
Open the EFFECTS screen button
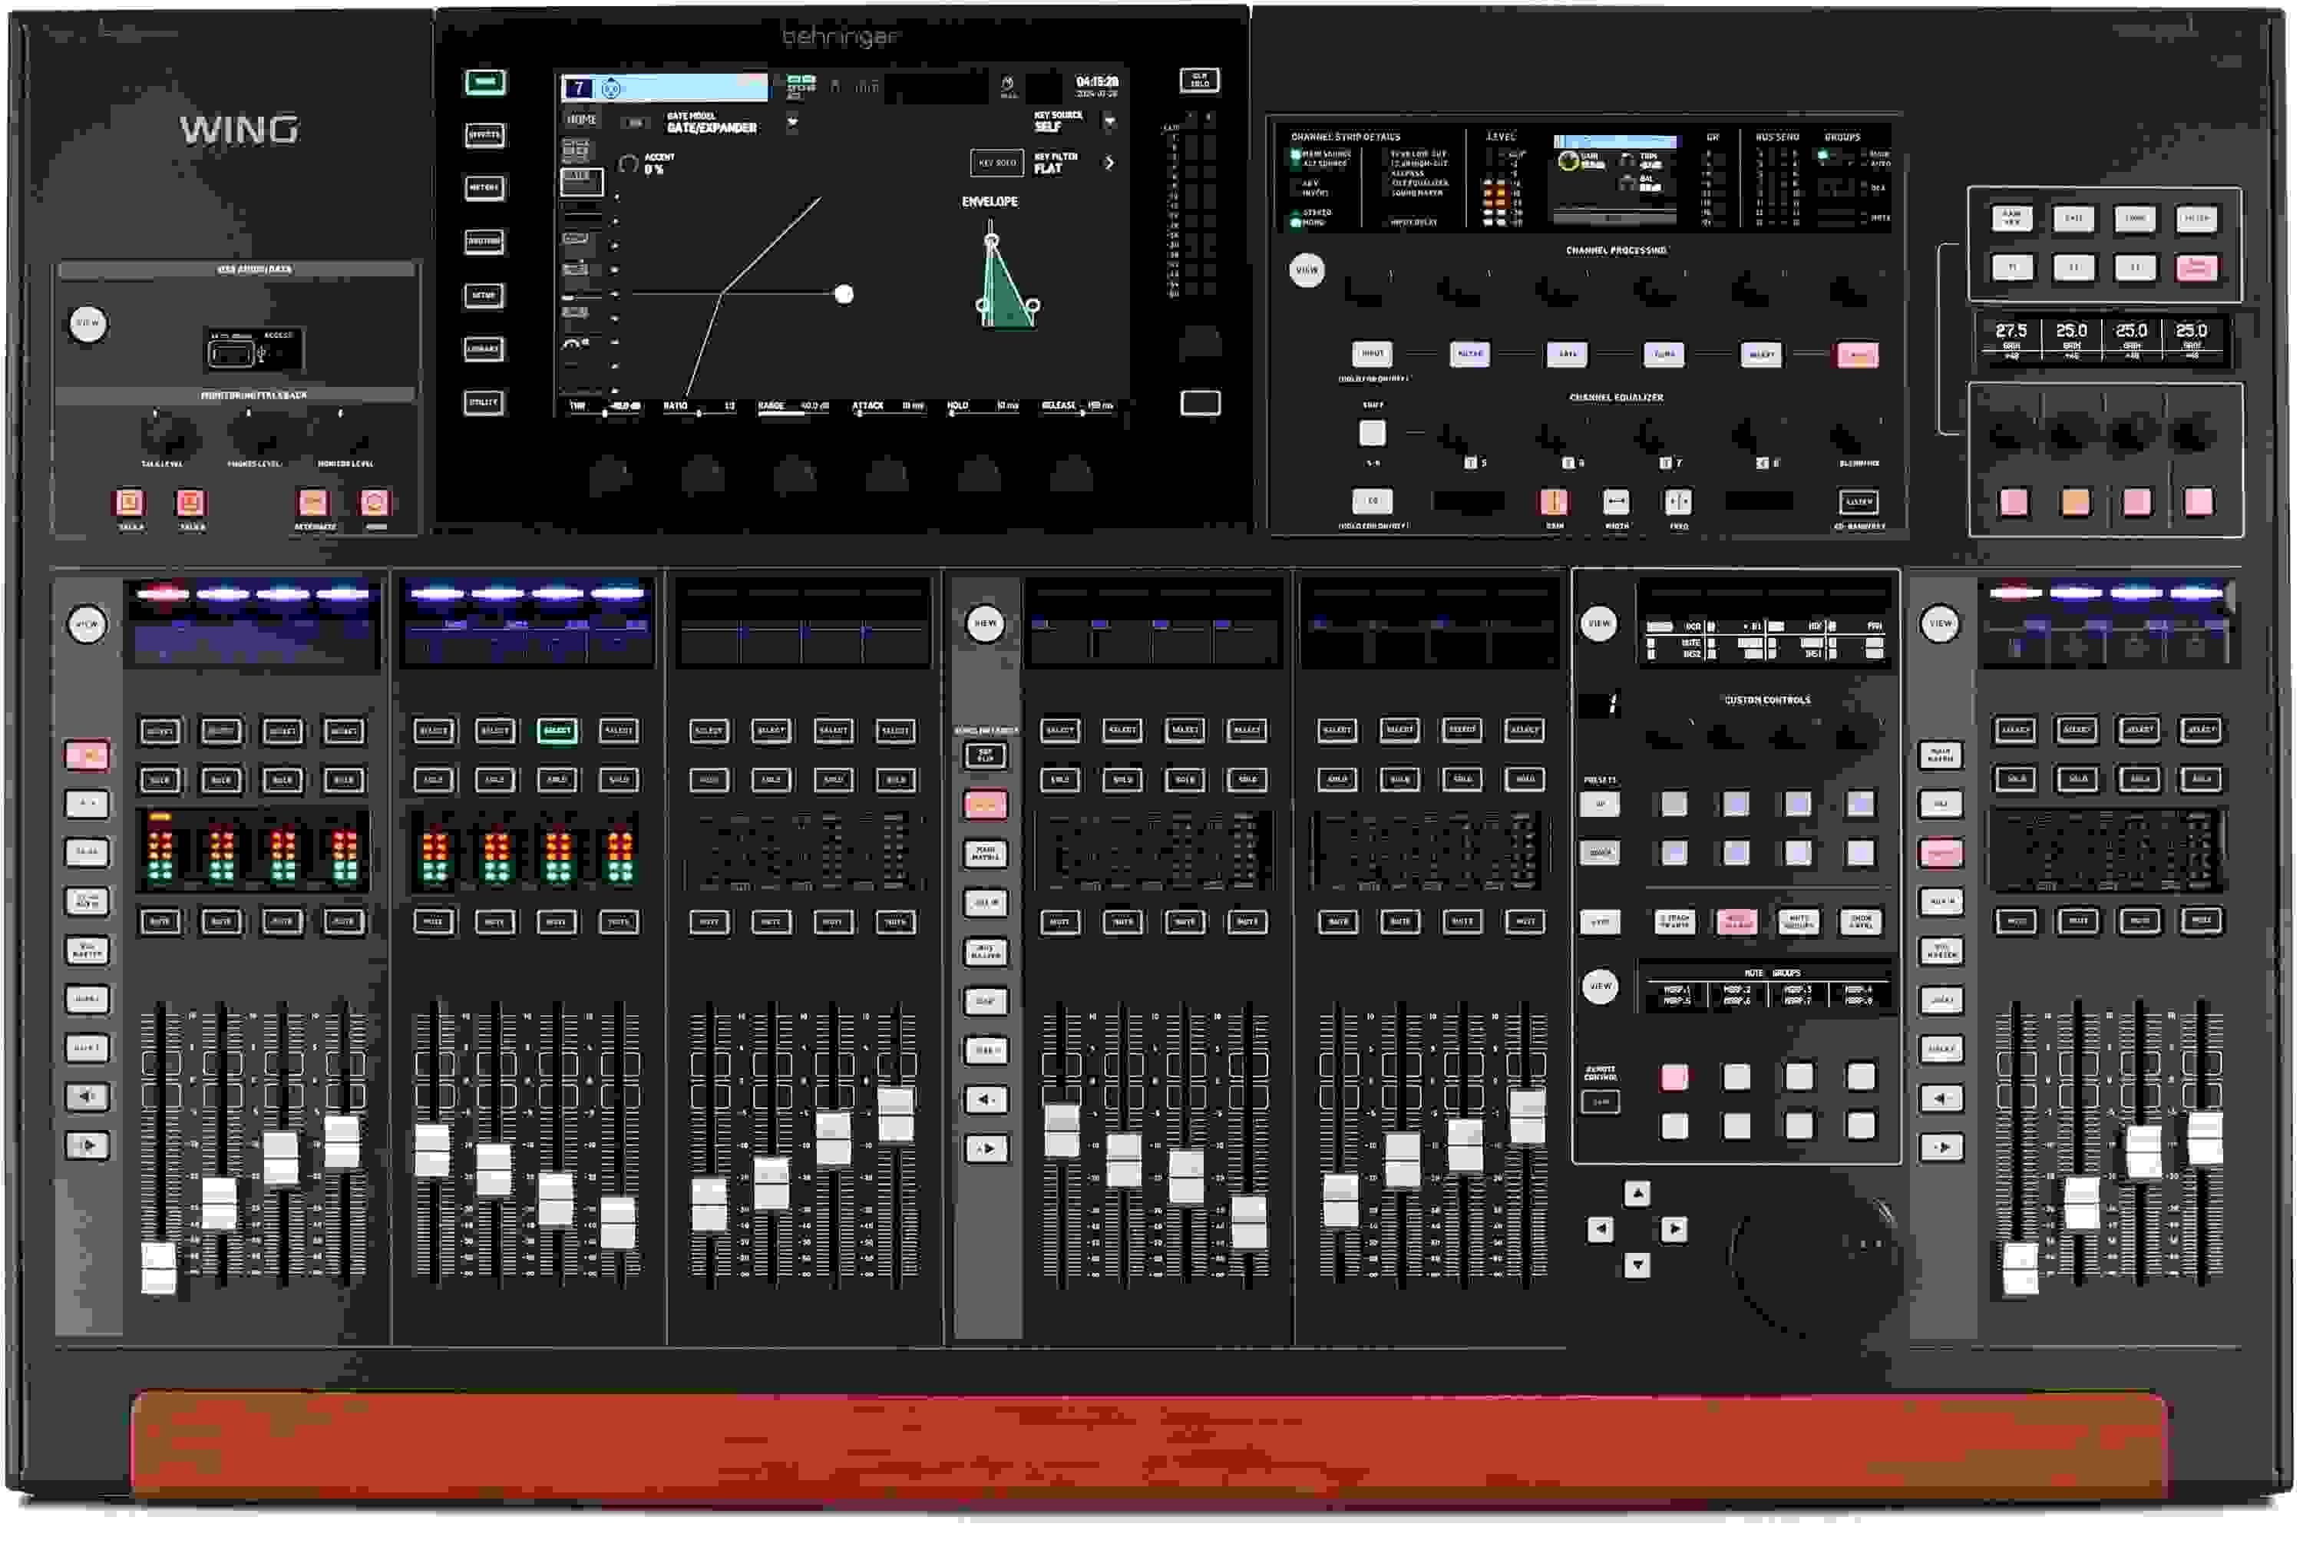pos(484,134)
